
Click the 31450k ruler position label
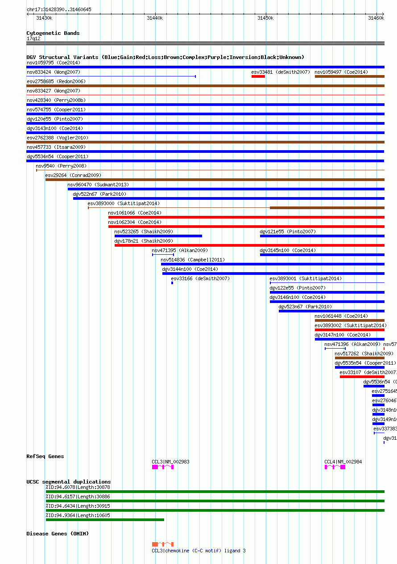(266, 18)
